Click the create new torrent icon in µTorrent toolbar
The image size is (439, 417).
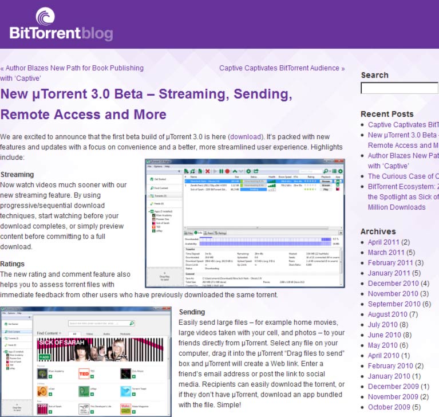[200, 171]
